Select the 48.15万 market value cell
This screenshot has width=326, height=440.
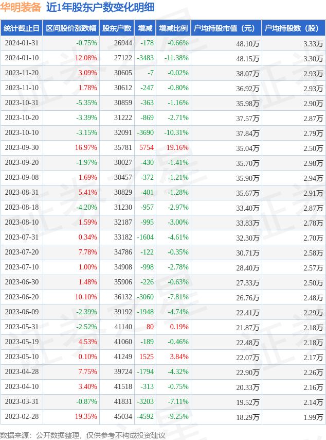(247, 58)
